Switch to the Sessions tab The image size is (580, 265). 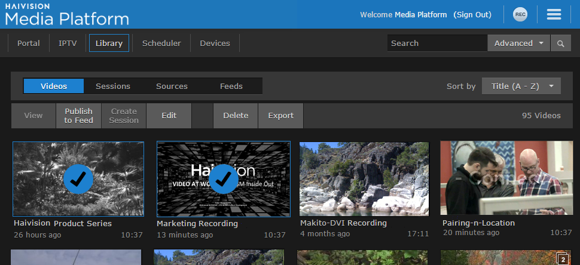(113, 86)
